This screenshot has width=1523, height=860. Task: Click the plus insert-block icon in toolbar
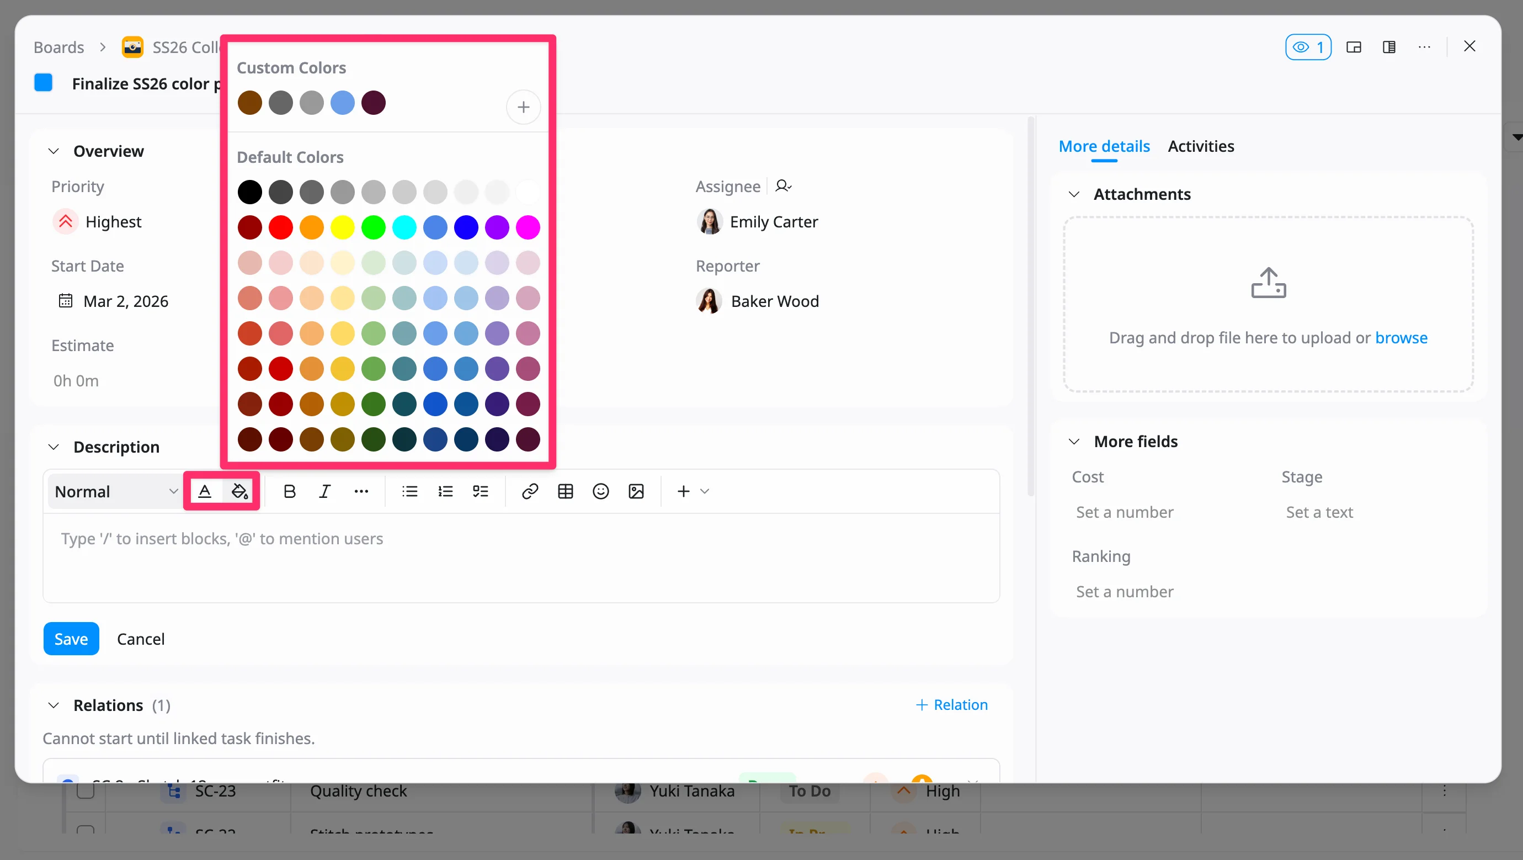pos(684,491)
